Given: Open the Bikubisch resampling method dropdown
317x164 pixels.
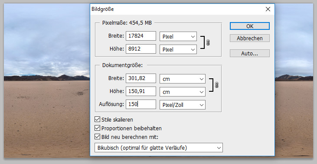Looking at the screenshot, I should tap(159, 148).
